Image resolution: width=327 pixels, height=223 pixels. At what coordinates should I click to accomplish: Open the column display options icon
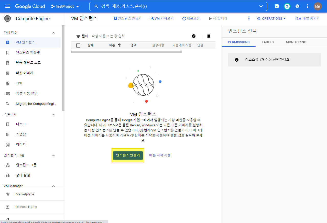pos(208,36)
